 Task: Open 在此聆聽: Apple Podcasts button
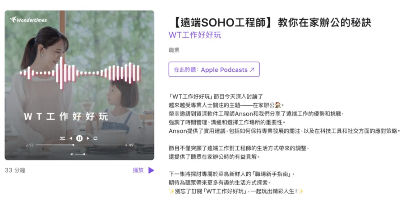coord(214,70)
